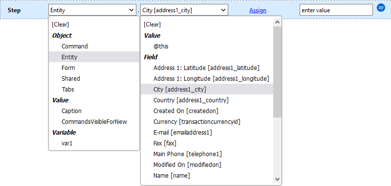Select Command from the Object list

(x=94, y=46)
